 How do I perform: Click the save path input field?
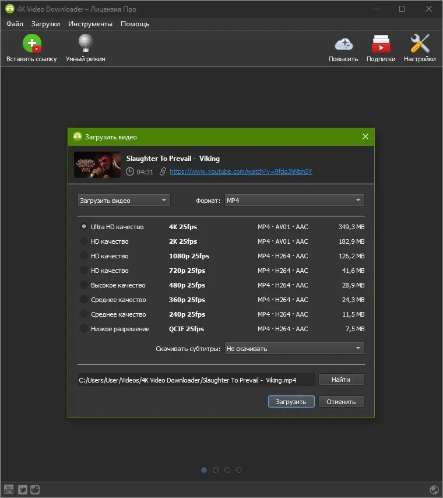tap(196, 380)
